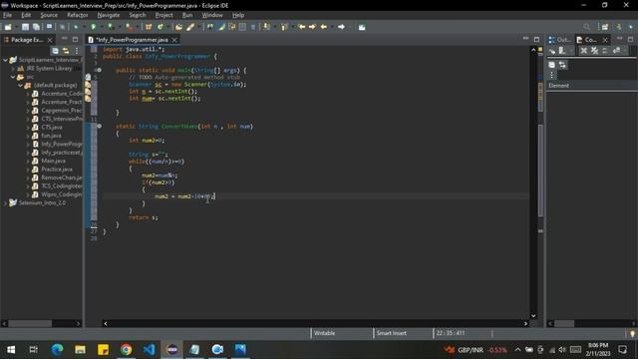Collapse the ScriptLearners_Interview project node
Viewport: 638px width, 359px height.
[5, 60]
